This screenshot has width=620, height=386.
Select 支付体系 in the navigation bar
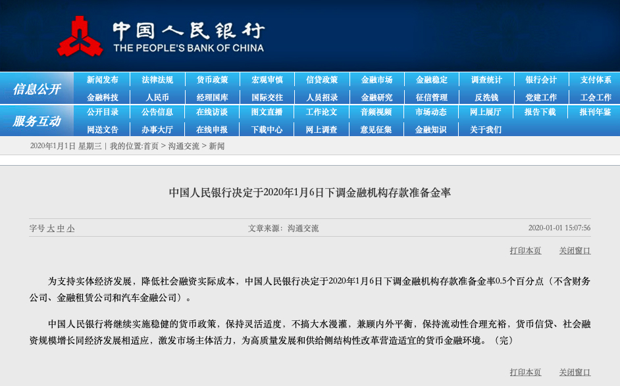[595, 80]
